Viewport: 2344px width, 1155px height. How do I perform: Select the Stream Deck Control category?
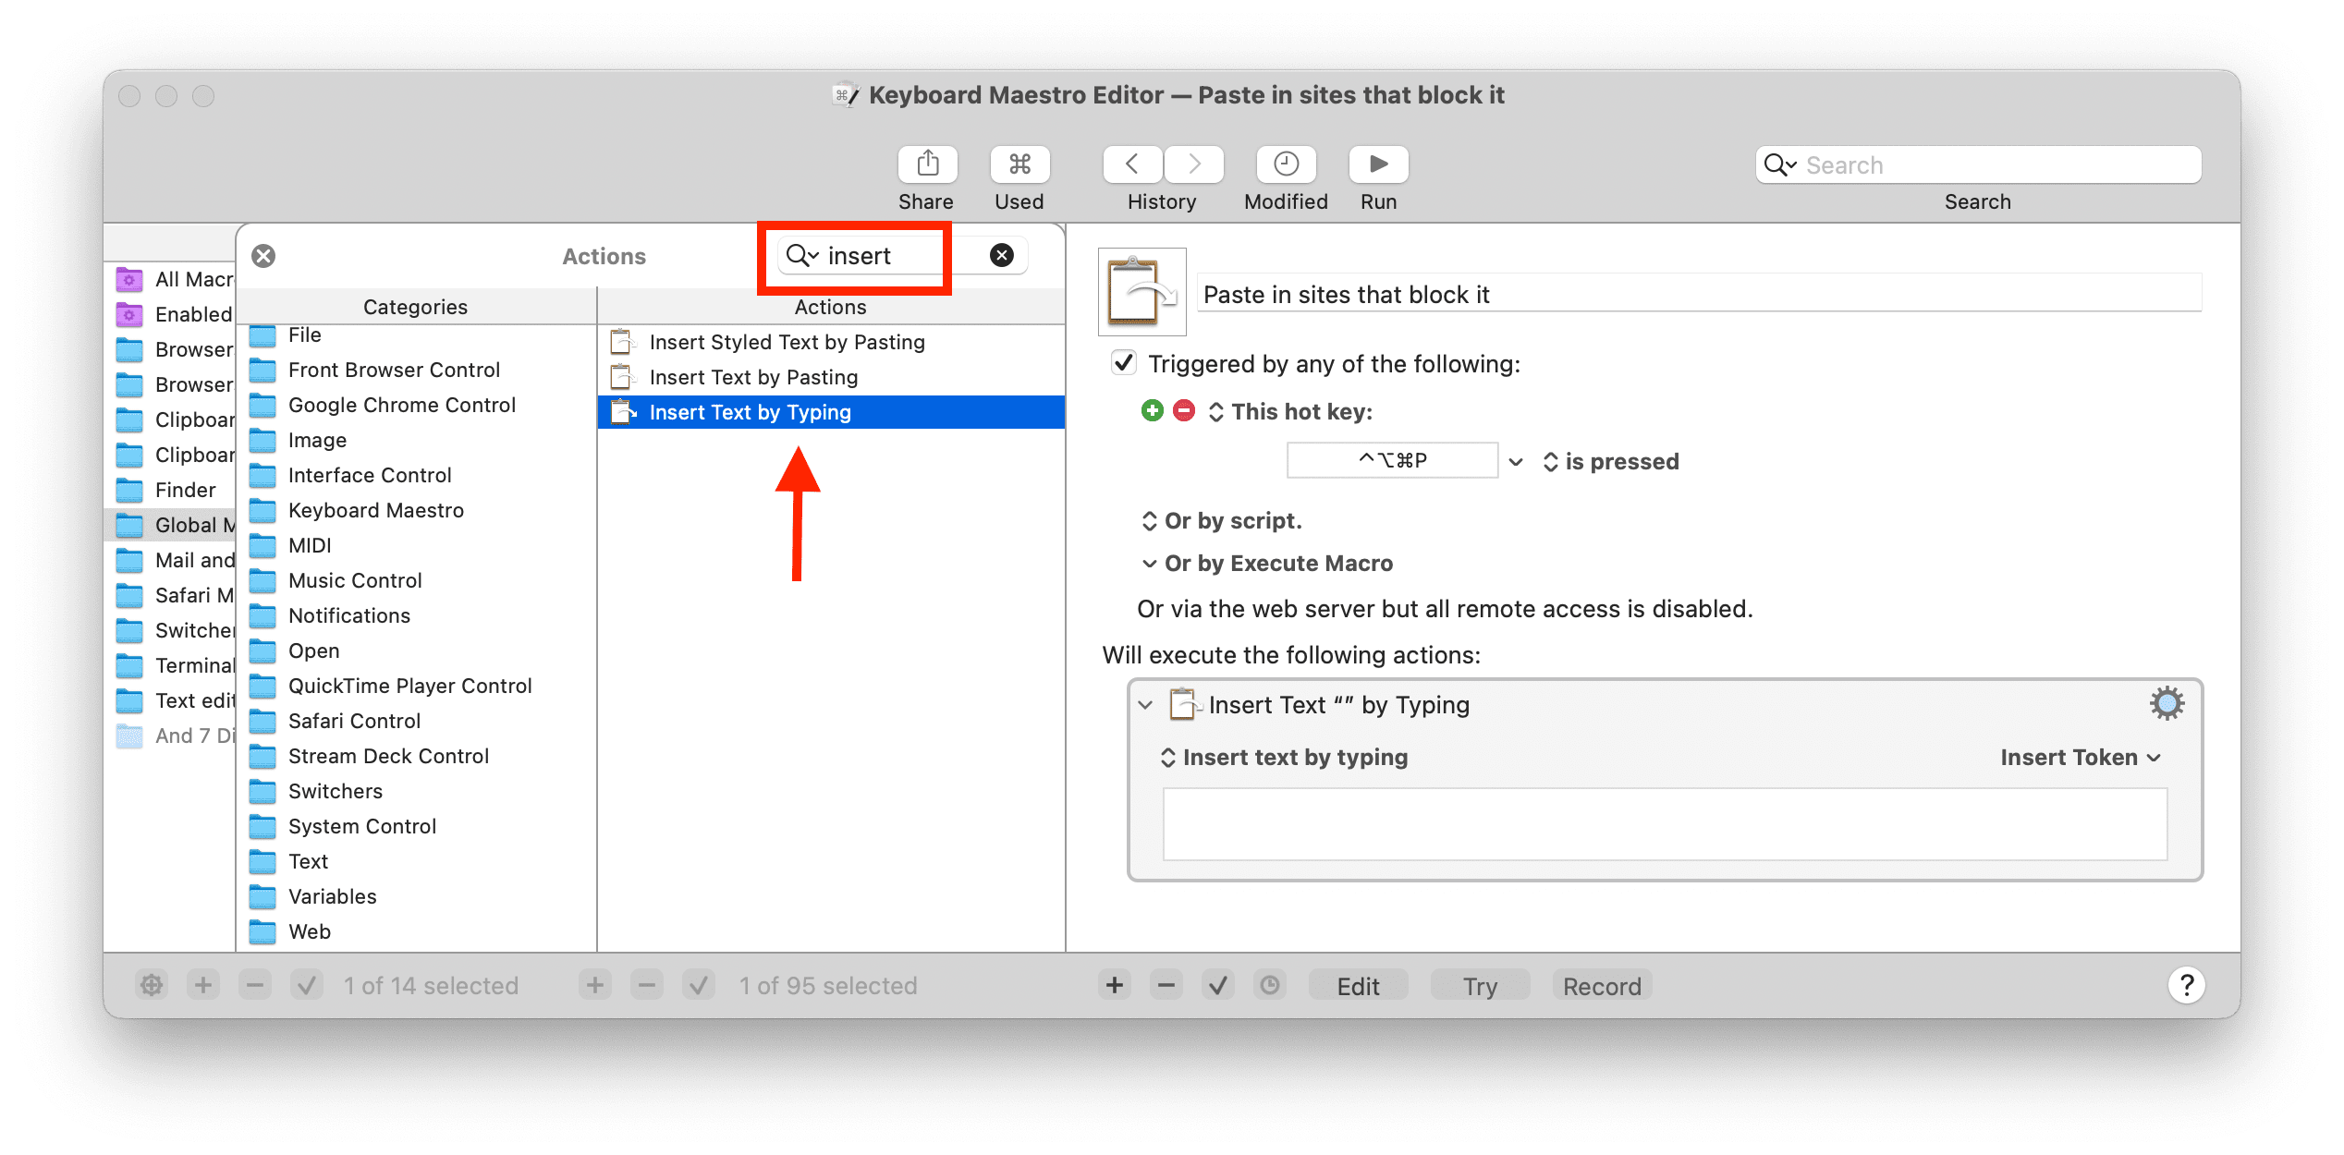pyautogui.click(x=416, y=756)
